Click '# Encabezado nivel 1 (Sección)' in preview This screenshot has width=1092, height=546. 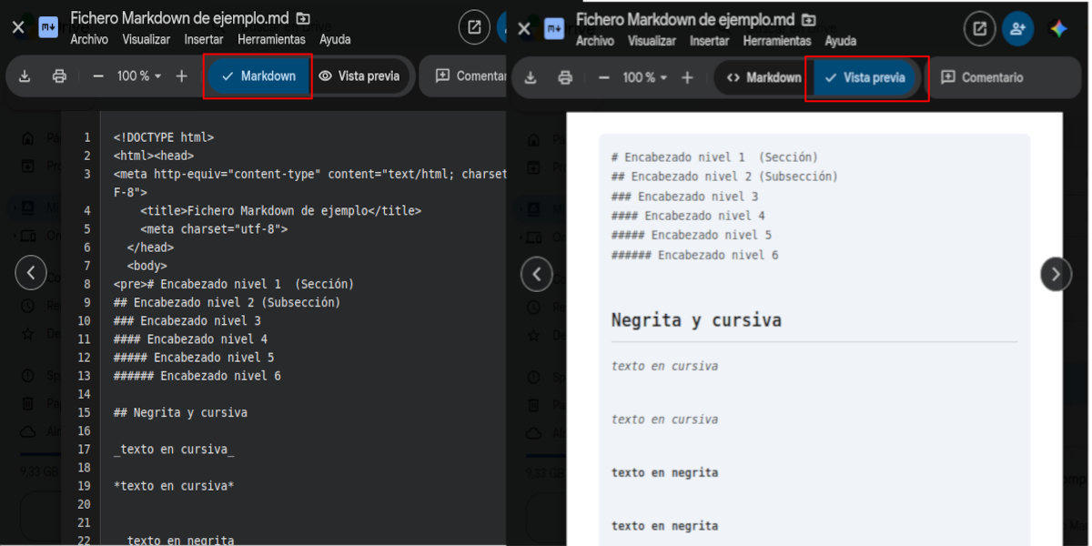tap(714, 157)
